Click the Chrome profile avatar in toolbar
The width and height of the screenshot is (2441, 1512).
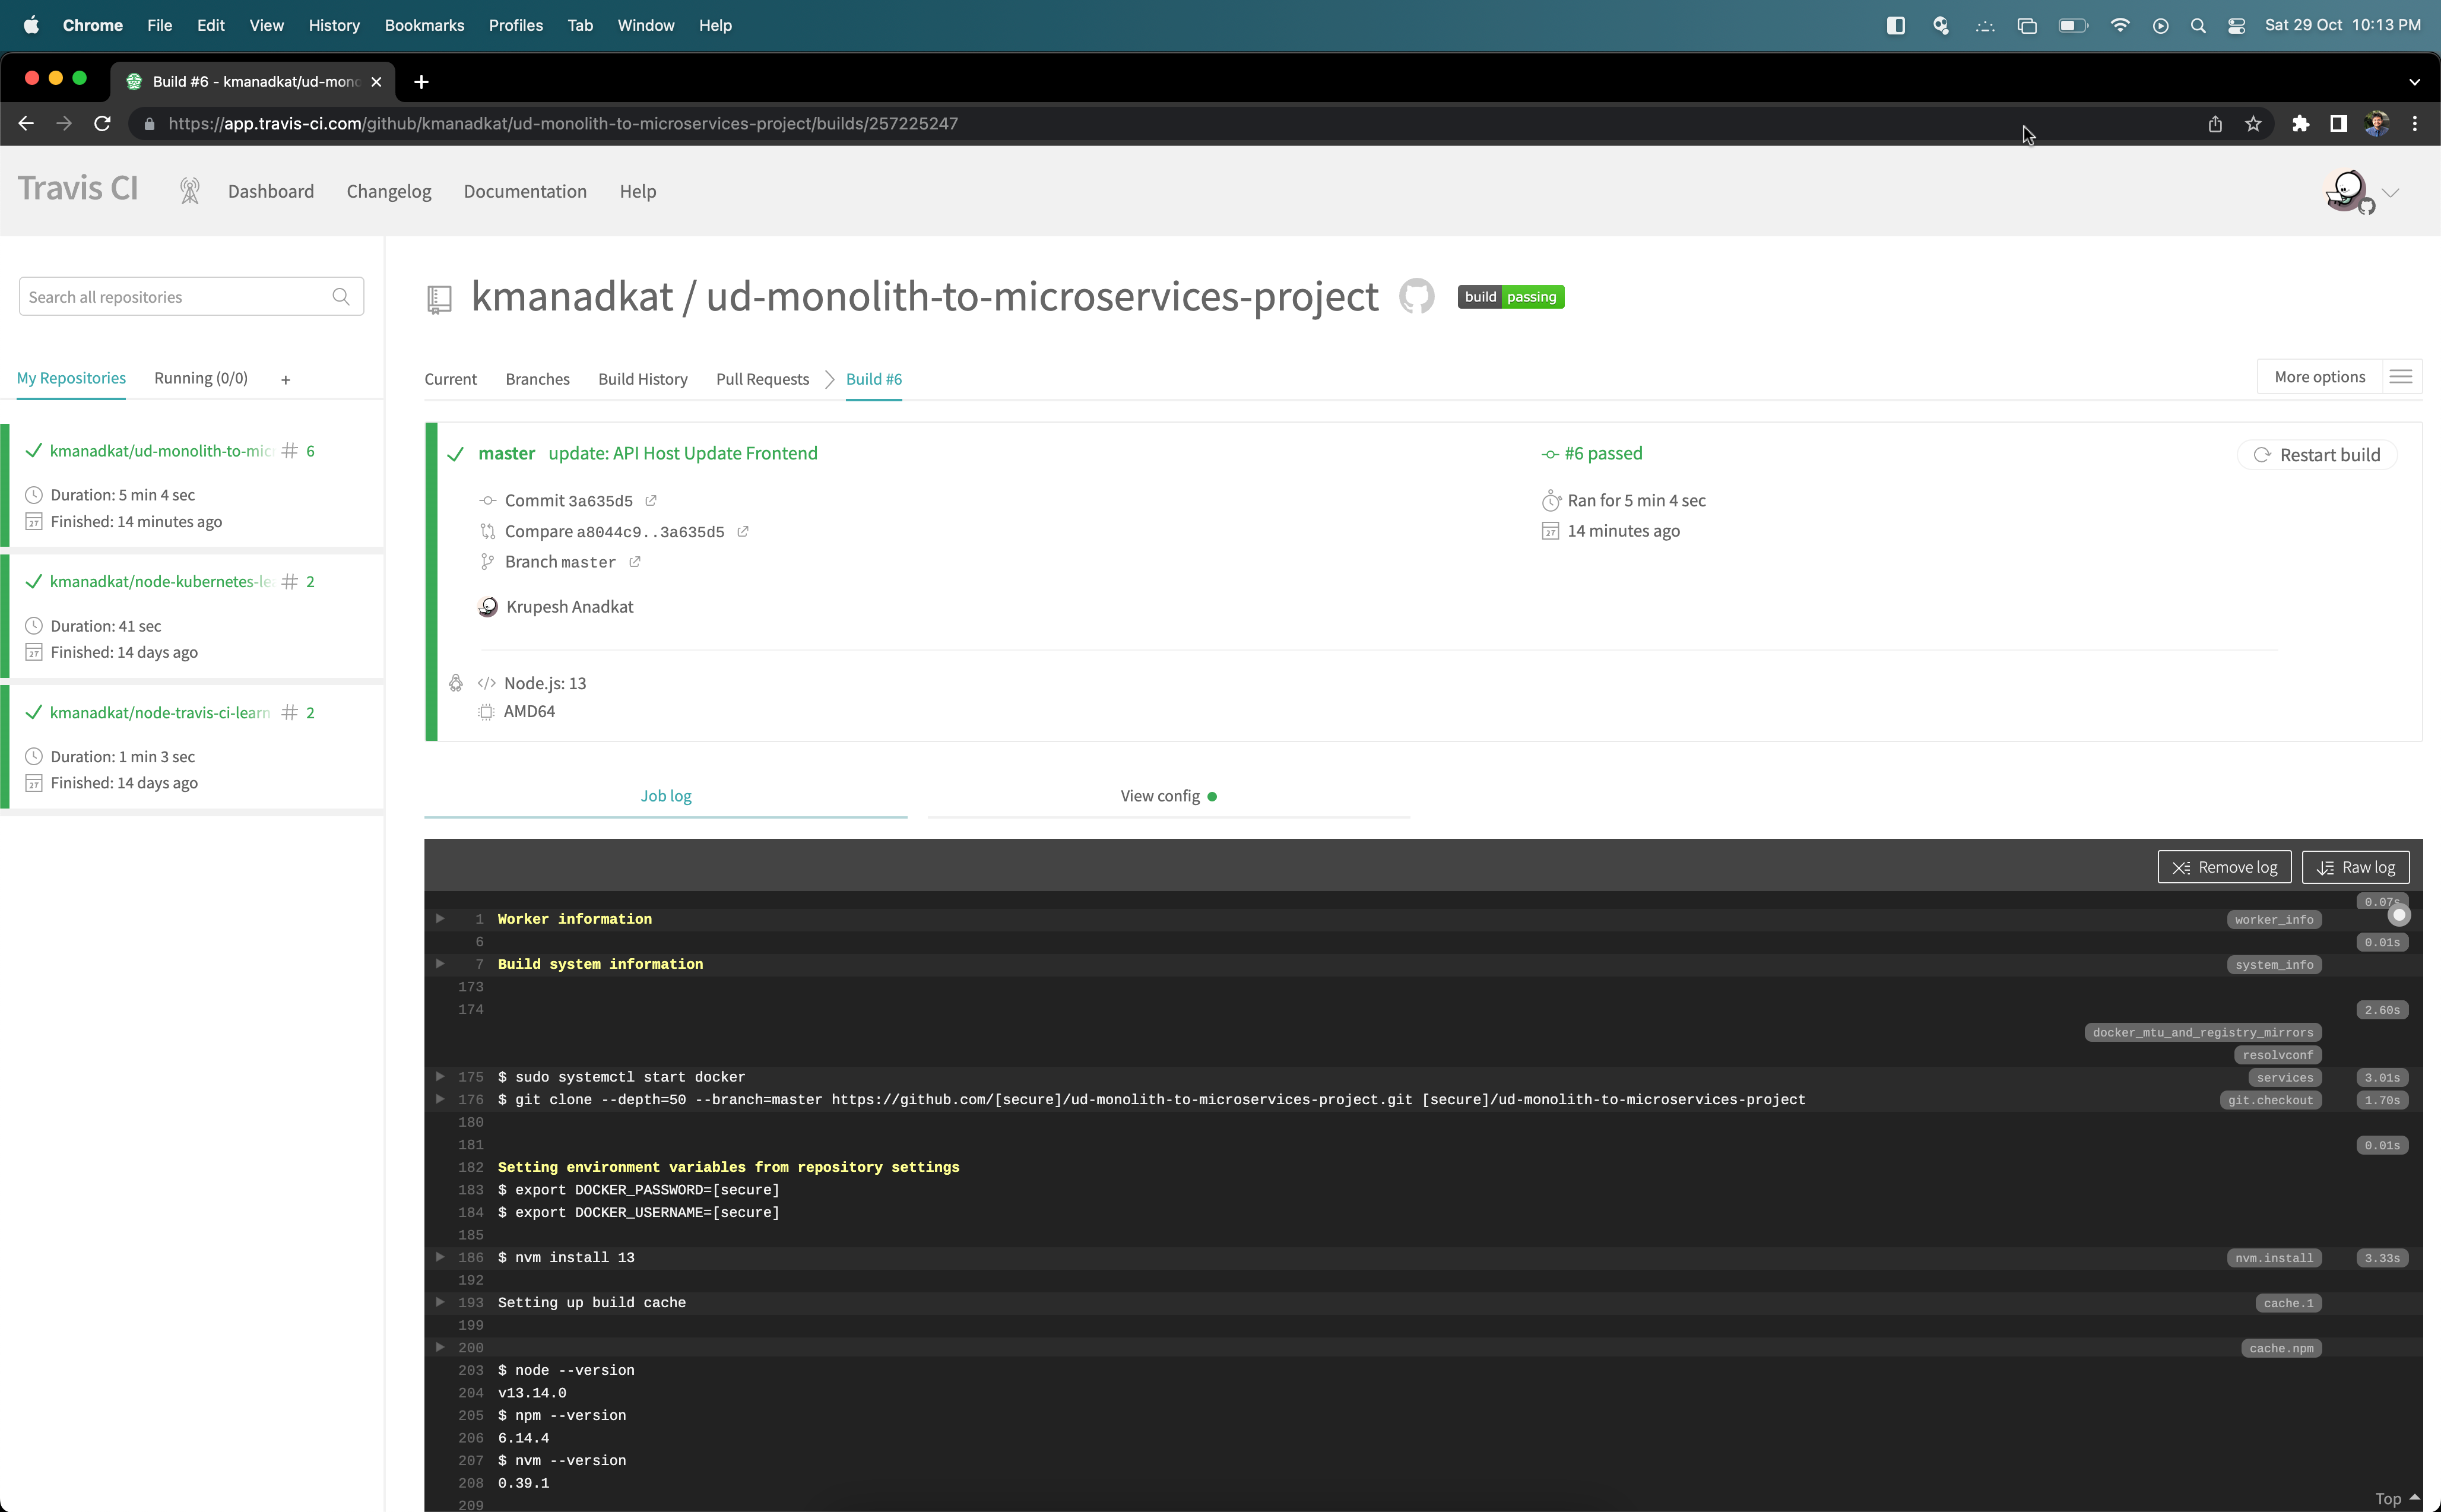tap(2376, 123)
